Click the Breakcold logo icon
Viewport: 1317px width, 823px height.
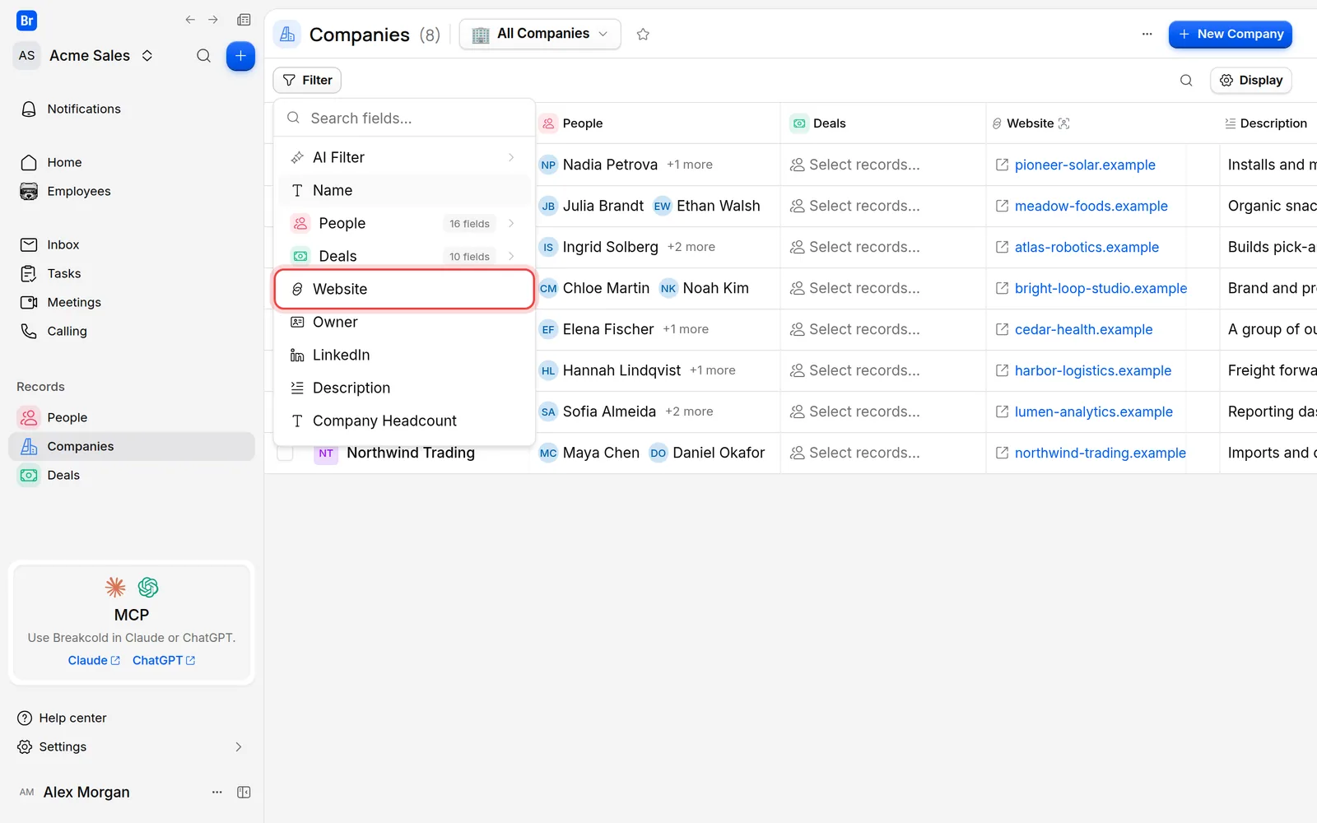(26, 21)
